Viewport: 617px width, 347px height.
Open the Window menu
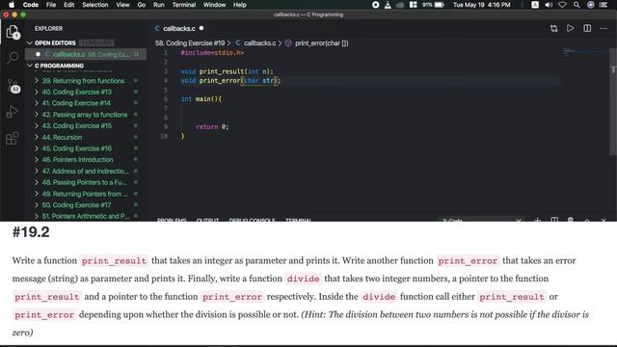[214, 5]
